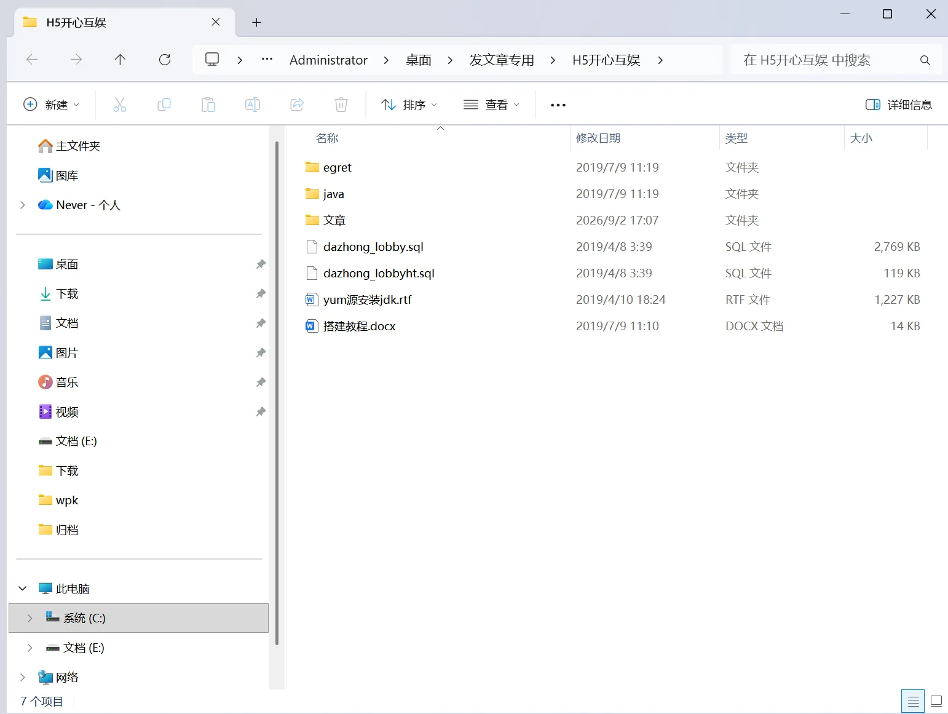
Task: Navigate to 发文章专用 in breadcrumb
Action: coord(502,60)
